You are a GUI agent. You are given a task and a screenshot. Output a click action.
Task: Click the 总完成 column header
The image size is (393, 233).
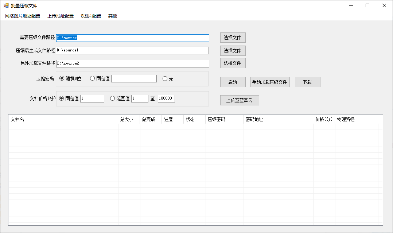pos(151,119)
